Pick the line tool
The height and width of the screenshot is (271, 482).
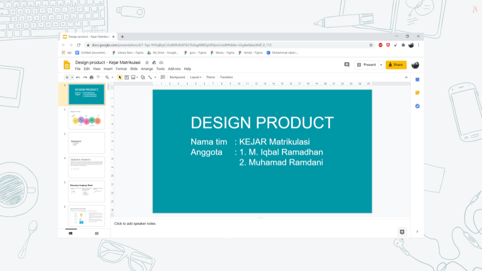pyautogui.click(x=150, y=77)
